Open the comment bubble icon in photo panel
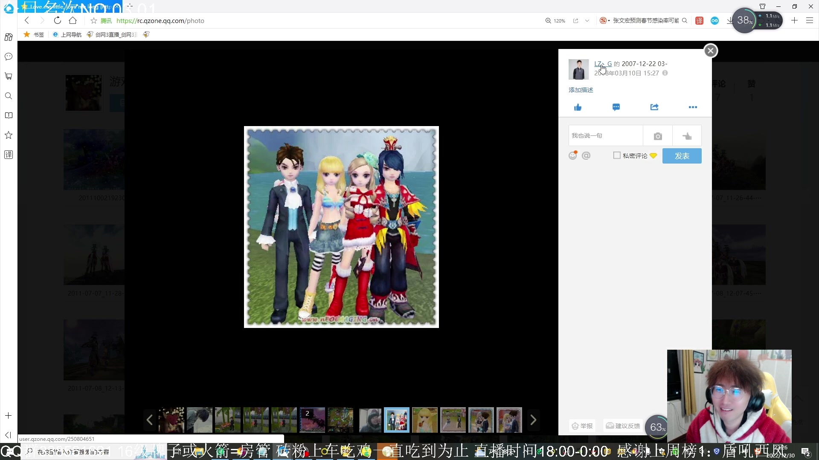Viewport: 819px width, 460px height. click(x=616, y=107)
